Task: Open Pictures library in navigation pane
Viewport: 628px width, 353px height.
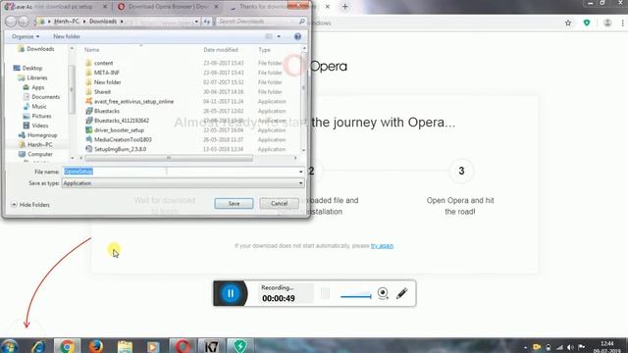Action: (37, 116)
